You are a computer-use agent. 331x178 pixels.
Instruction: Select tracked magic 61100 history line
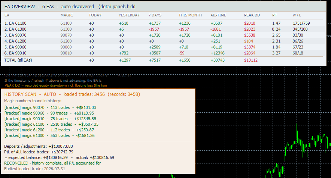tap(51, 124)
